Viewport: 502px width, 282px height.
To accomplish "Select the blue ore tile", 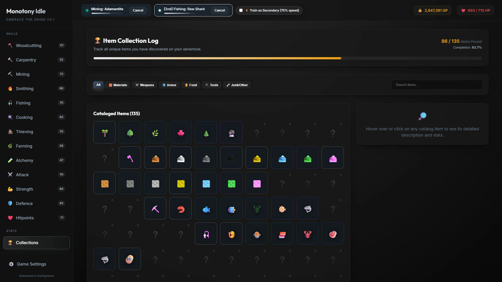I will [x=282, y=157].
